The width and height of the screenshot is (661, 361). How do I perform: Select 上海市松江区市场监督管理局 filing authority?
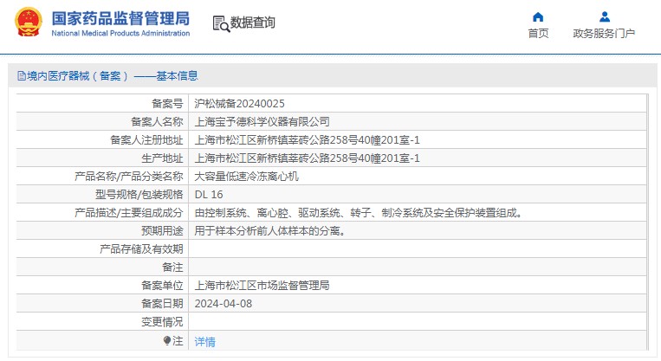click(x=262, y=286)
